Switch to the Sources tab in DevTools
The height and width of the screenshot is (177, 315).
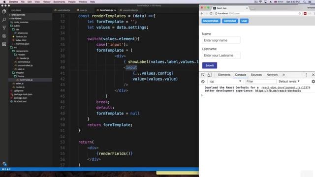(256, 75)
